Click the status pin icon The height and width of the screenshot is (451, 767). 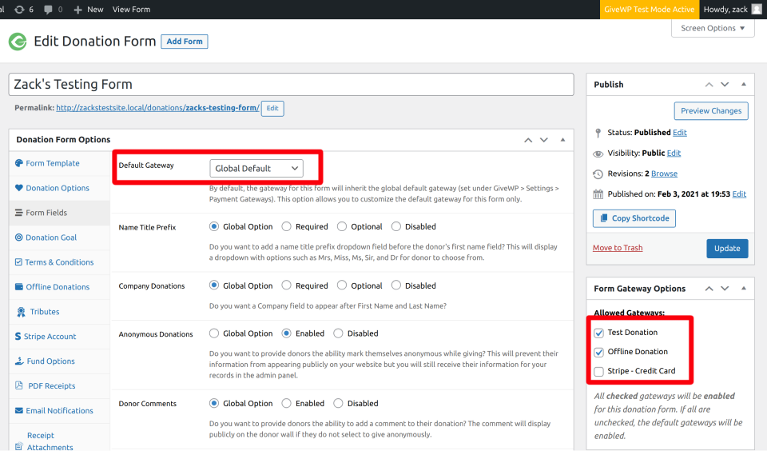(x=598, y=133)
